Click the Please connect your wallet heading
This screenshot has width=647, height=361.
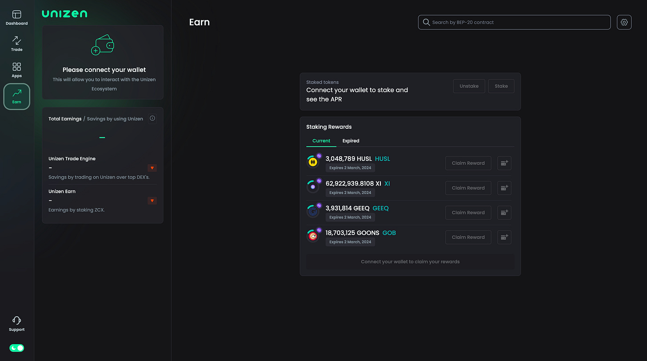[x=104, y=70]
